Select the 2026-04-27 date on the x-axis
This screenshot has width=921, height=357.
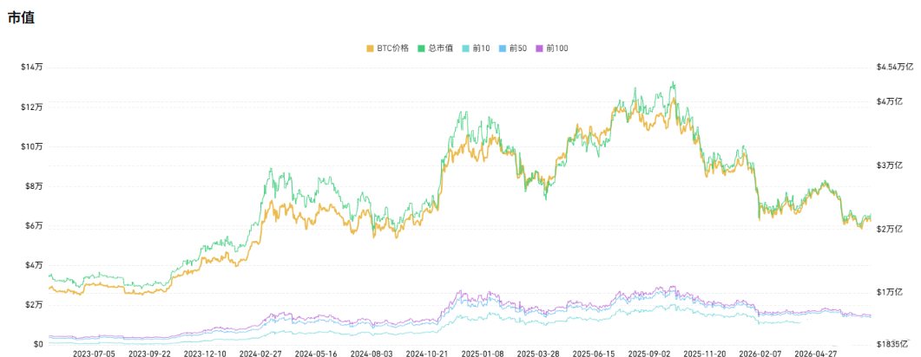[815, 354]
